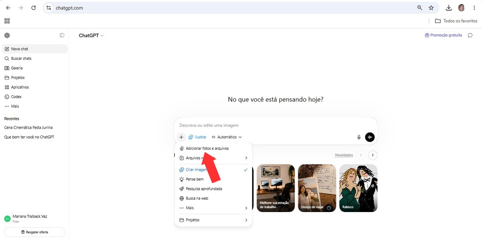
Task: Select Adicionar fotos e arquivos
Action: pos(214,148)
